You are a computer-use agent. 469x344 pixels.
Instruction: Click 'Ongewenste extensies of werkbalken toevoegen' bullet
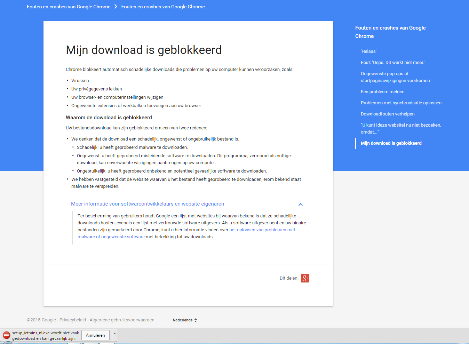click(x=136, y=106)
